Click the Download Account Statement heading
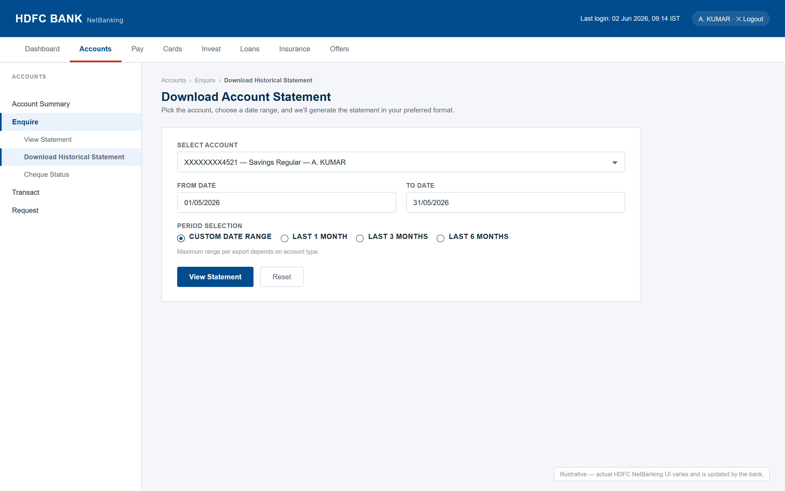This screenshot has height=491, width=785. point(246,97)
